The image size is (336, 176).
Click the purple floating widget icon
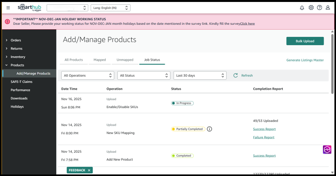327,150
